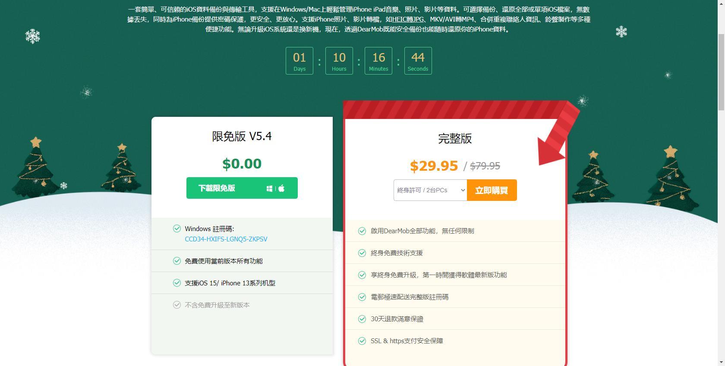The width and height of the screenshot is (725, 366).
Task: Click gray checkmark icon beside 不含免費升級至新版本
Action: click(177, 305)
